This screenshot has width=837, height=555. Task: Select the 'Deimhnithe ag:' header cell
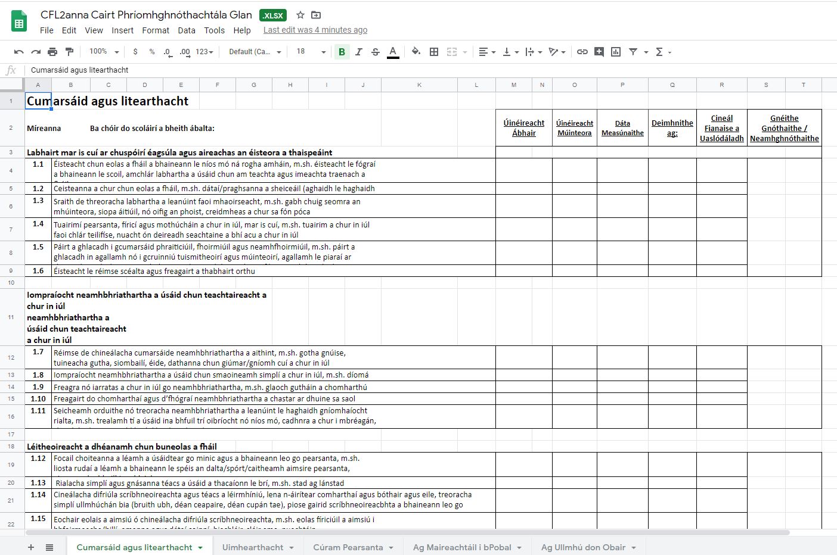672,128
